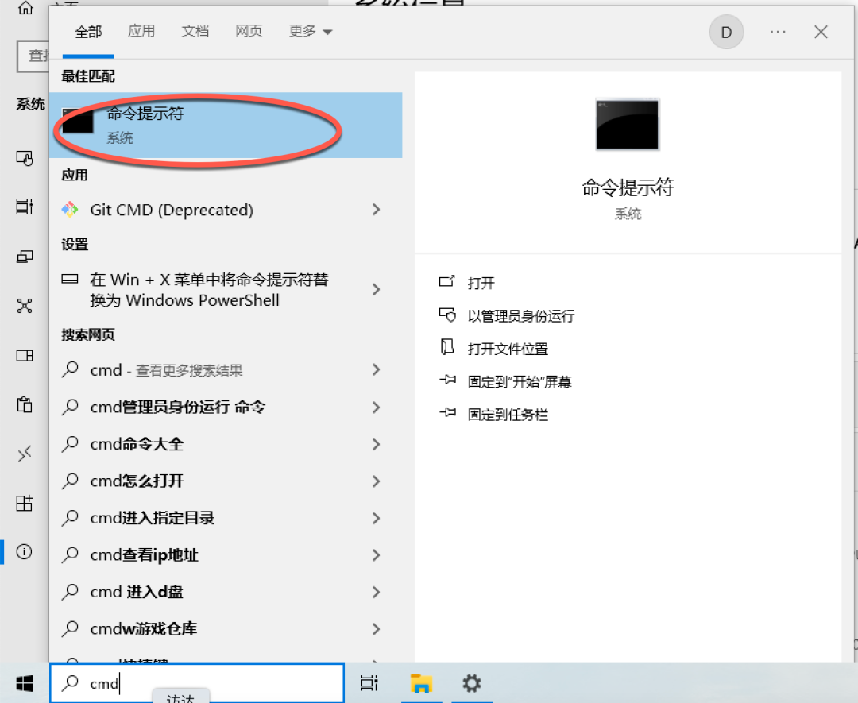Click the Windows Start button
Screen dimensions: 858x703
coord(23,683)
